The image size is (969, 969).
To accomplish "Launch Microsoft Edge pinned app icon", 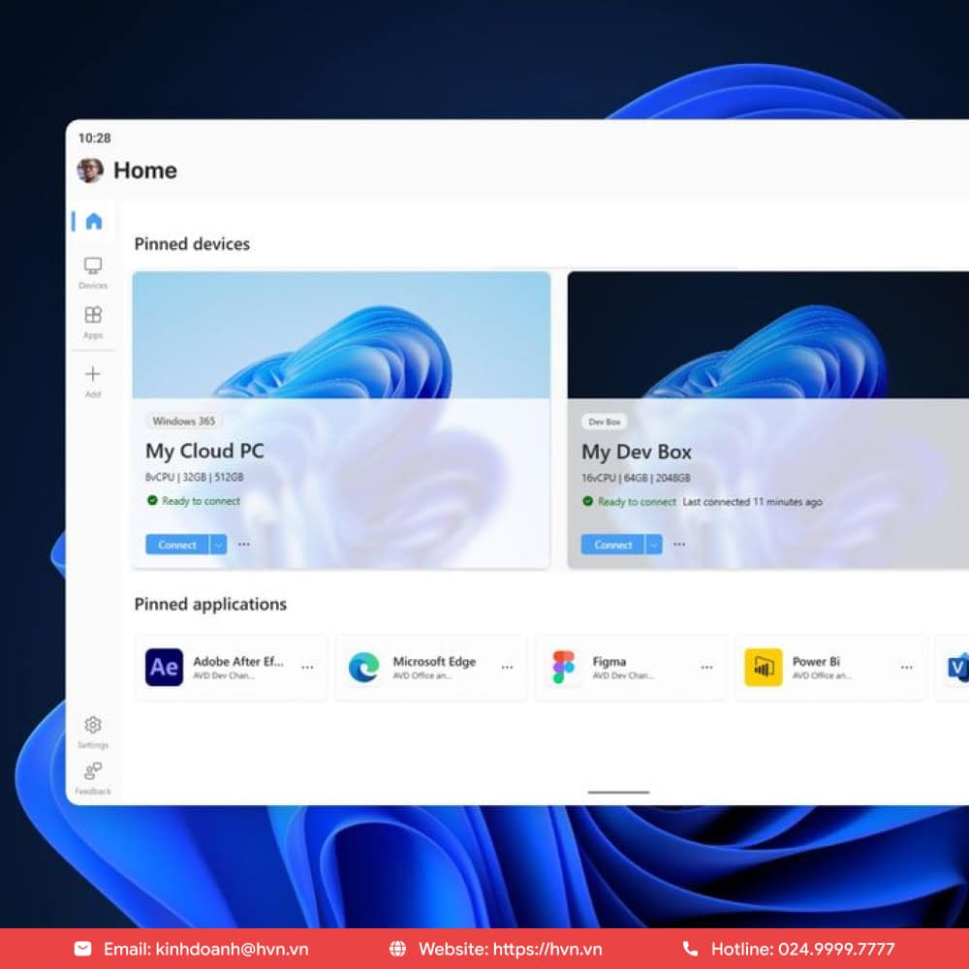I will pyautogui.click(x=363, y=667).
